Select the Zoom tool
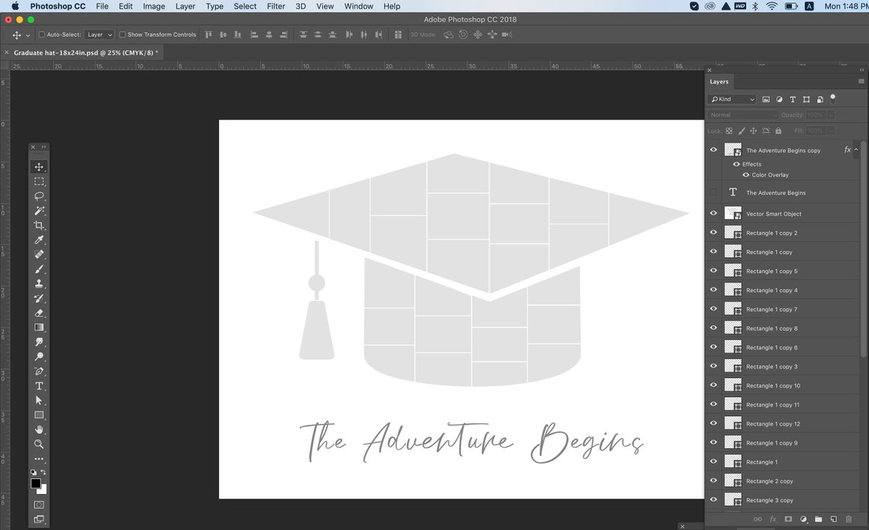The height and width of the screenshot is (530, 869). (39, 444)
